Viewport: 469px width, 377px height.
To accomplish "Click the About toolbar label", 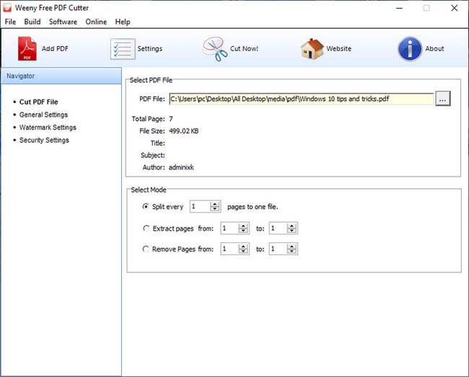I will (434, 49).
